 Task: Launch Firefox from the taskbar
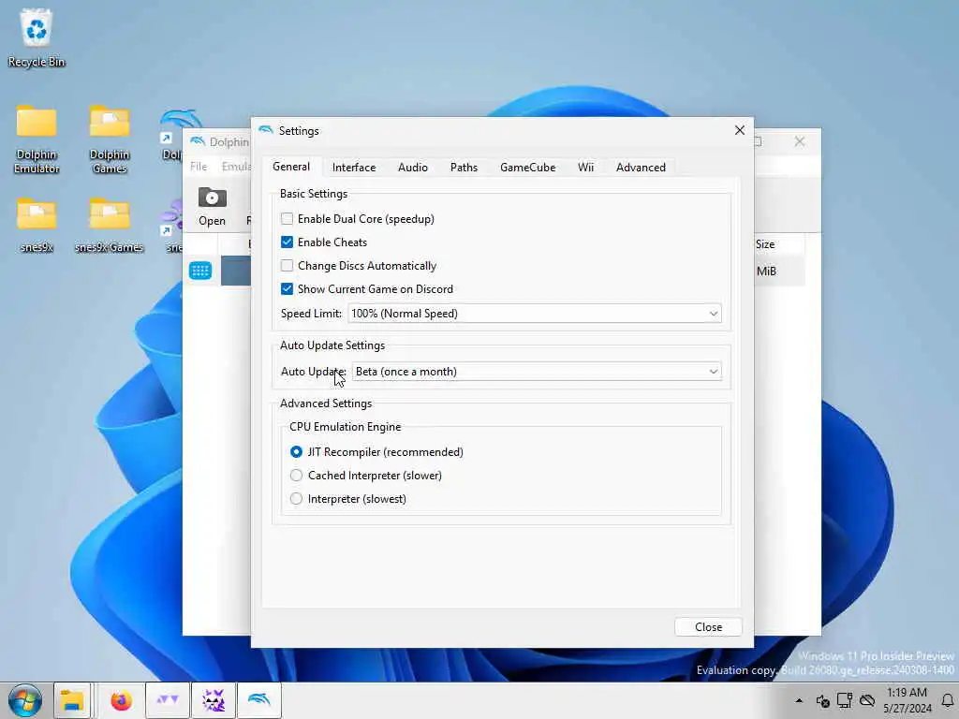click(x=121, y=700)
